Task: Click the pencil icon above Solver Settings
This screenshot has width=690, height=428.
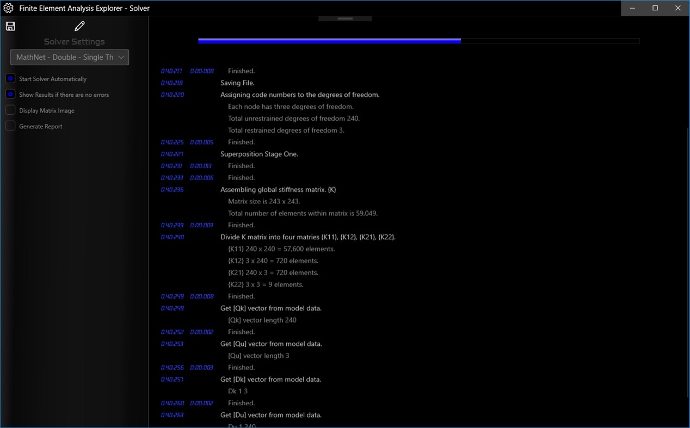Action: pos(79,26)
